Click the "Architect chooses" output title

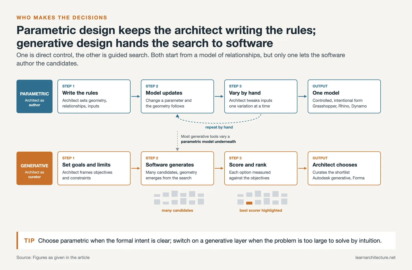pyautogui.click(x=335, y=165)
